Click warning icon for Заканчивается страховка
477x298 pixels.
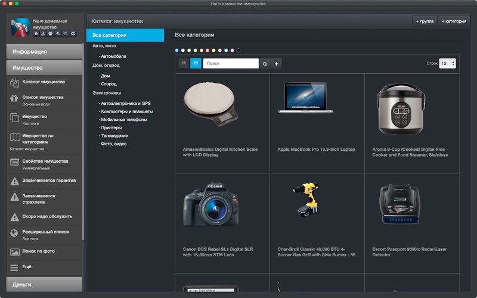(14, 197)
